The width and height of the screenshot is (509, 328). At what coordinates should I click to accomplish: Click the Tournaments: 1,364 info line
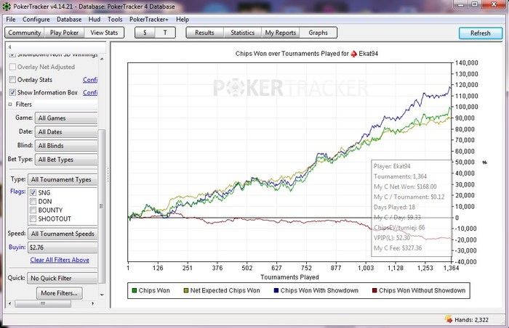400,176
